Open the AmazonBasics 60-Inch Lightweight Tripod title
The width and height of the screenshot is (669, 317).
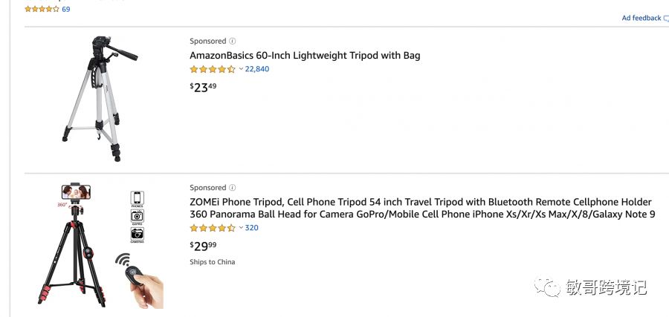(305, 56)
